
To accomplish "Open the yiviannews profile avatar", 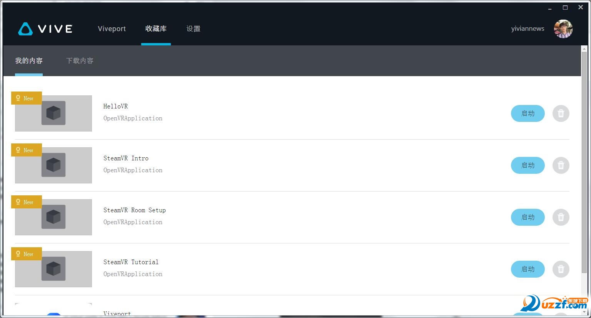I will [x=563, y=29].
